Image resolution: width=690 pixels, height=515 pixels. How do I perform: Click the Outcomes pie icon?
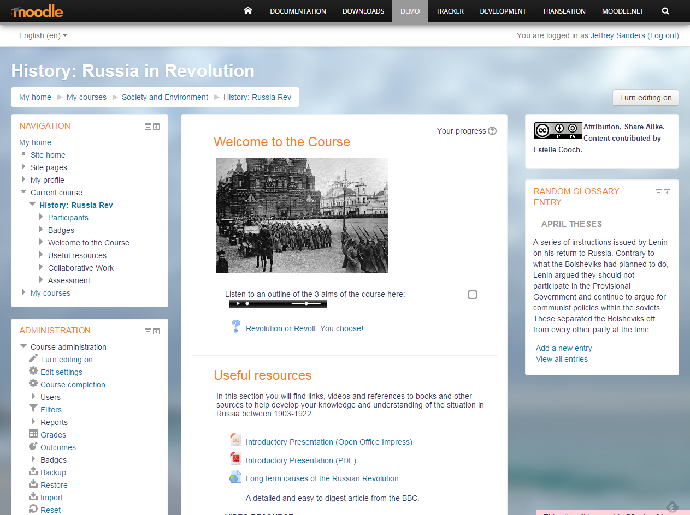pyautogui.click(x=33, y=447)
